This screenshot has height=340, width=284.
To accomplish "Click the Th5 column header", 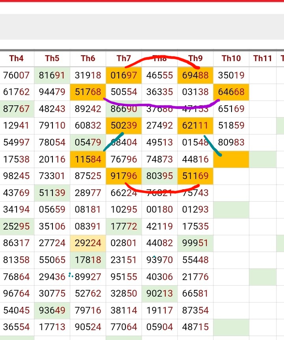I will 52,58.
